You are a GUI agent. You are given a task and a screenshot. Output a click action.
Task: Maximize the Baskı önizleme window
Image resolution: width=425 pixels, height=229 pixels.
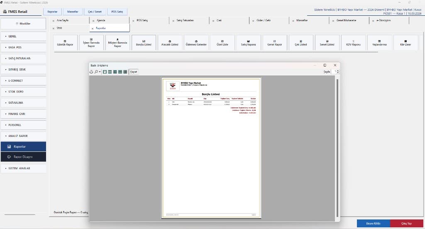[325, 65]
